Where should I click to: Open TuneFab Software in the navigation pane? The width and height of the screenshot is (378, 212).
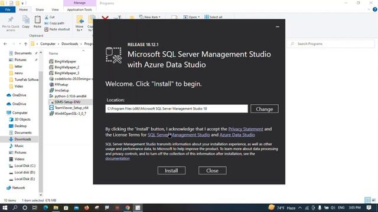click(x=24, y=79)
